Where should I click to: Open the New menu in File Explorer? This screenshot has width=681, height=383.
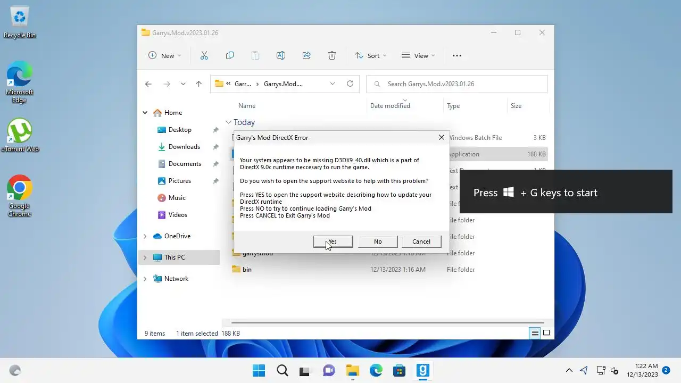click(164, 55)
